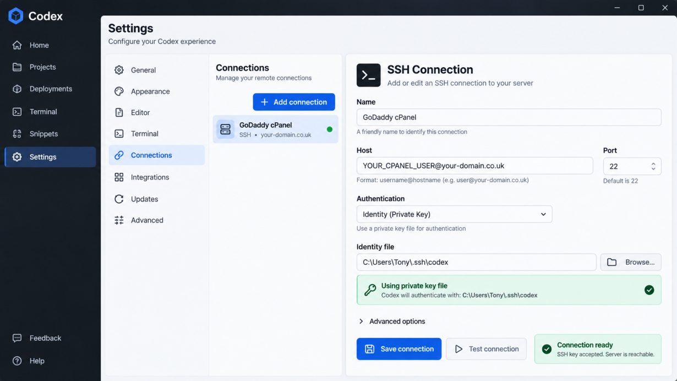The width and height of the screenshot is (677, 381).
Task: Open Snippets via its icon
Action: (17, 134)
